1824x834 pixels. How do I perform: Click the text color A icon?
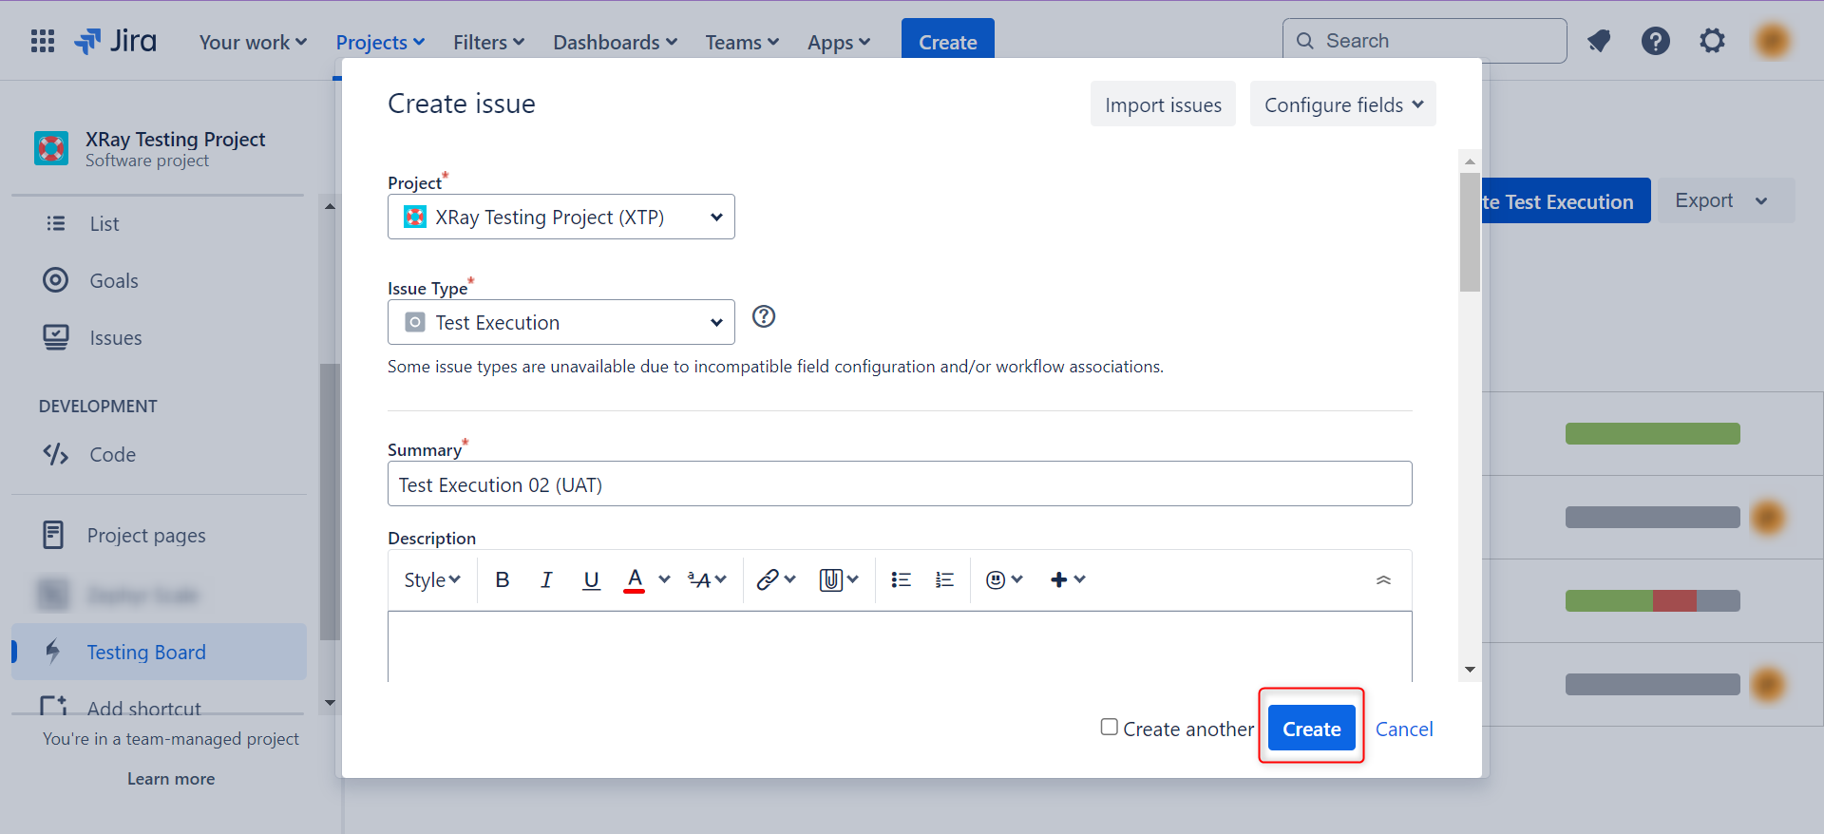tap(635, 579)
